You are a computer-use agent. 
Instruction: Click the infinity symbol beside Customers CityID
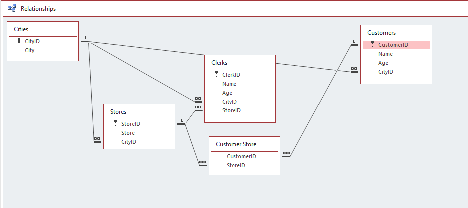[354, 69]
